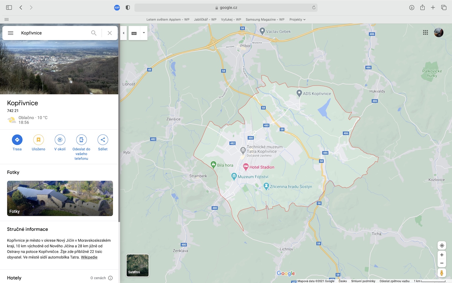The image size is (452, 283).
Task: Select the Hotel Stadion marker
Action: pos(246,167)
